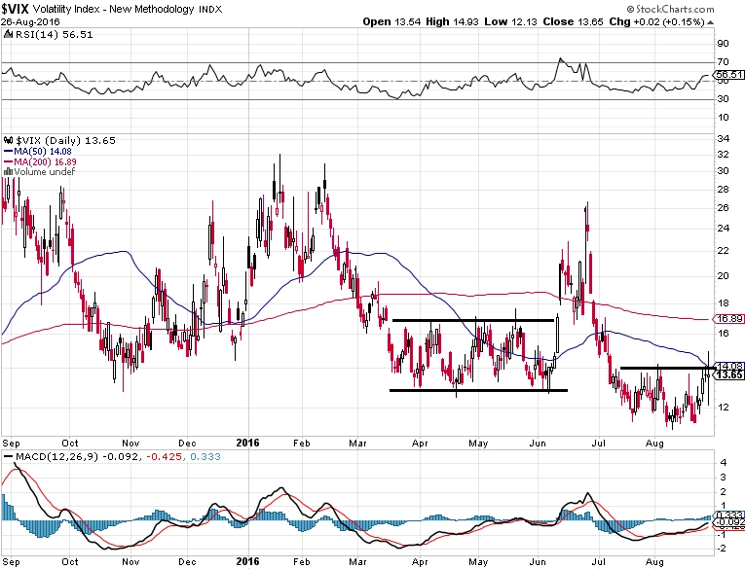Click the lower black support line of Apr-Jun range
The width and height of the screenshot is (745, 569).
coord(478,391)
